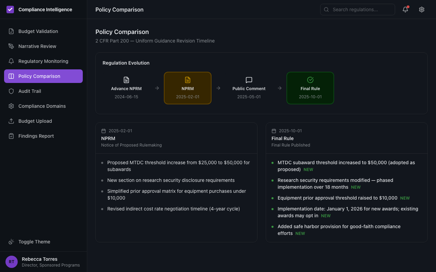Viewport: 436px width, 272px height.
Task: Open Regulatory Monitoring alerts
Action: coord(43,61)
